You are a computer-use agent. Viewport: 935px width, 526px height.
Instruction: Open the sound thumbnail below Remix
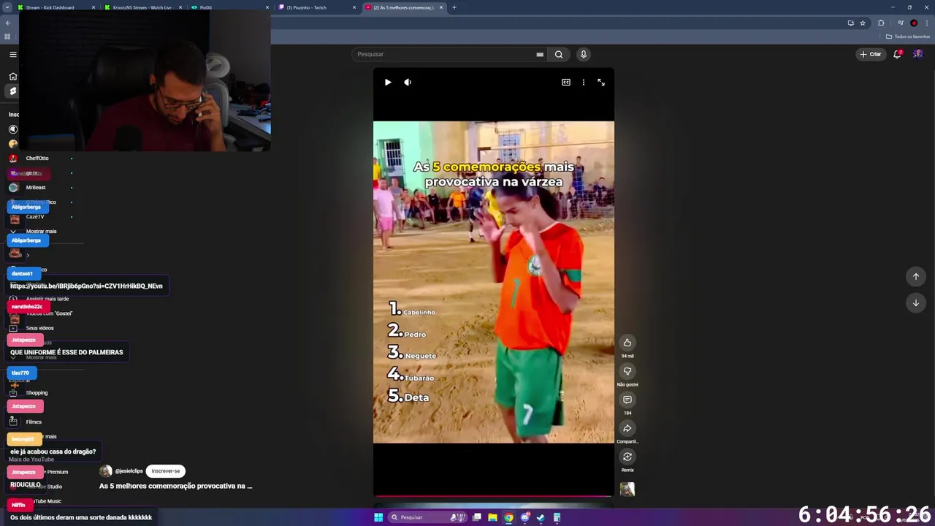(627, 489)
